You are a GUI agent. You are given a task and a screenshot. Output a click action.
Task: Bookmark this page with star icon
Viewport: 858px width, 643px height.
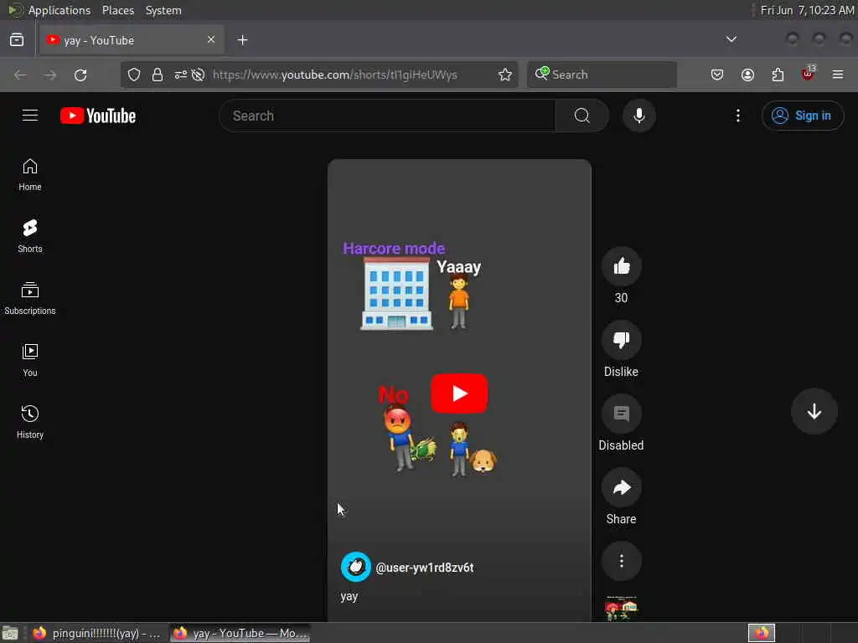tap(505, 75)
